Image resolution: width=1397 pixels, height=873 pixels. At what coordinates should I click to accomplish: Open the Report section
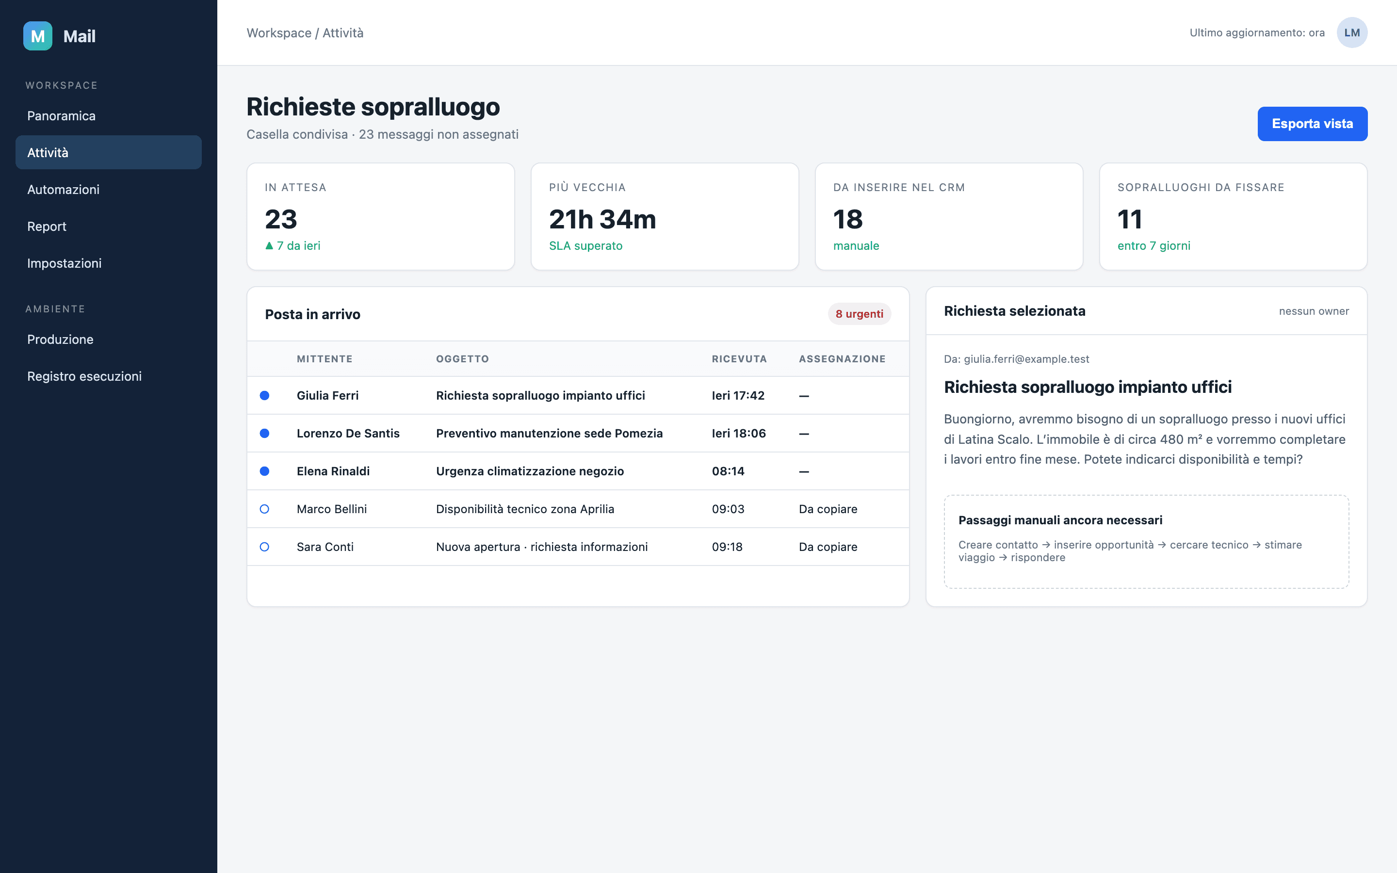[109, 226]
